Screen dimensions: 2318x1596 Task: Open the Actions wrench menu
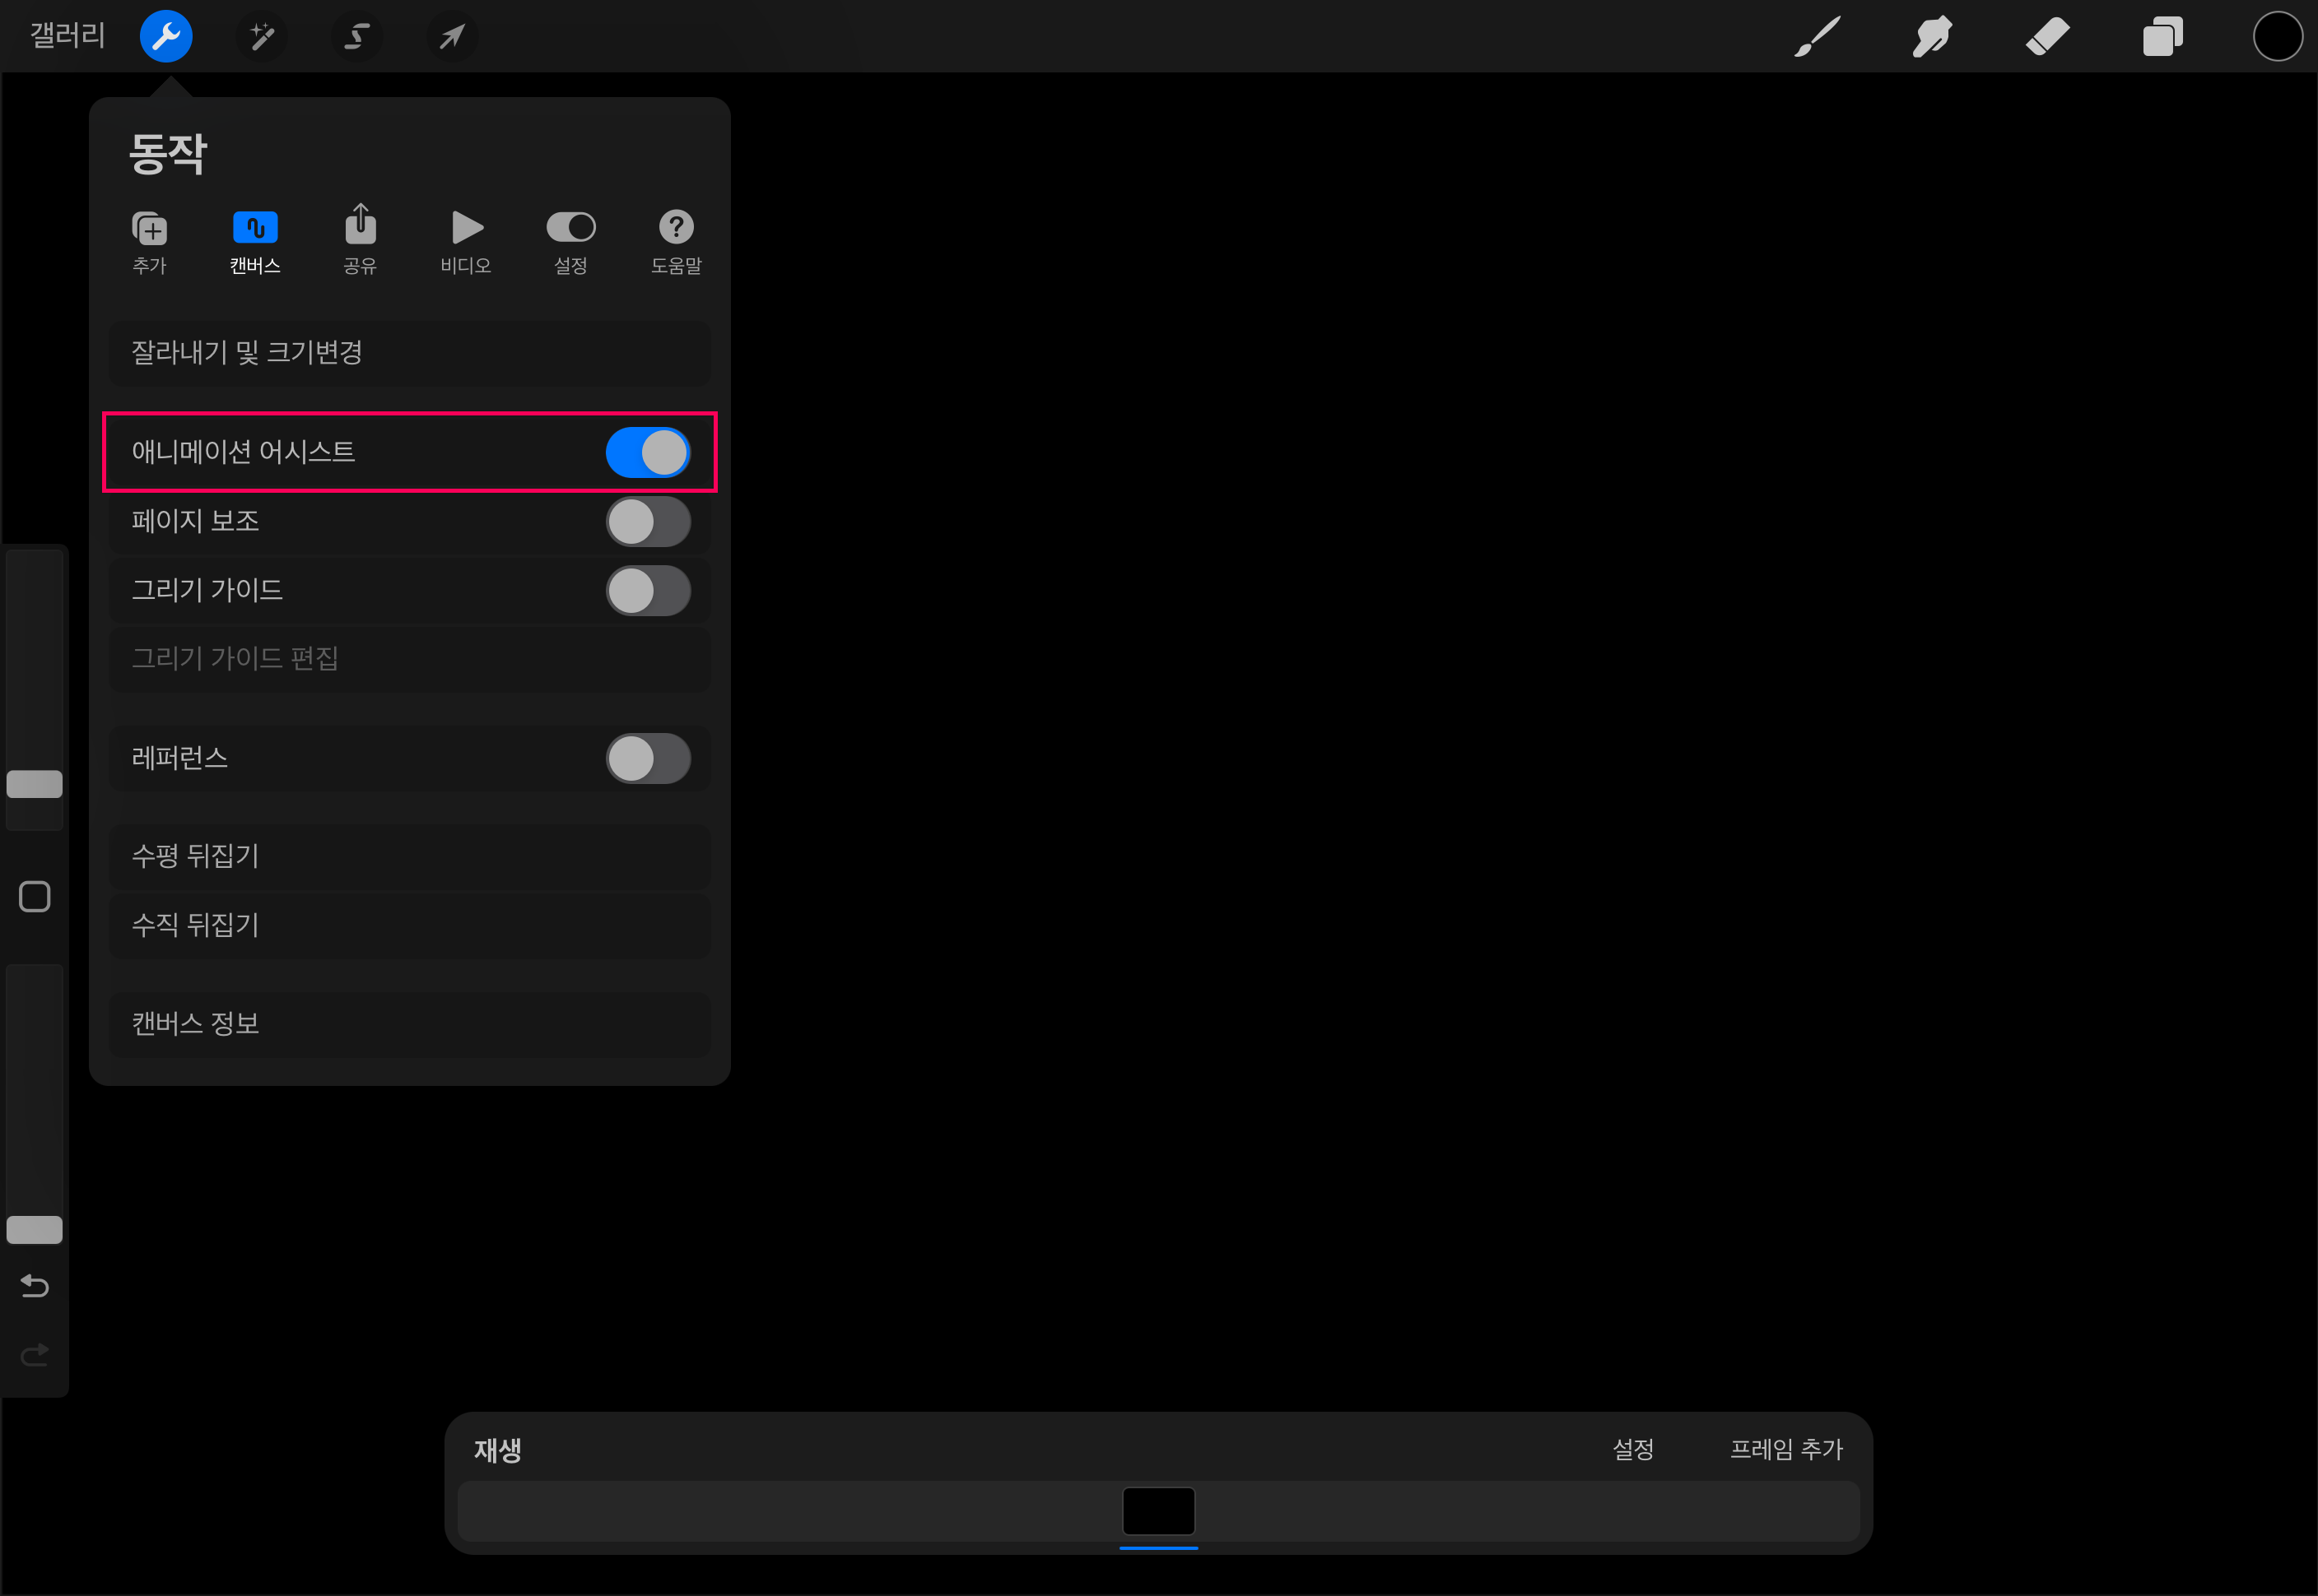166,37
